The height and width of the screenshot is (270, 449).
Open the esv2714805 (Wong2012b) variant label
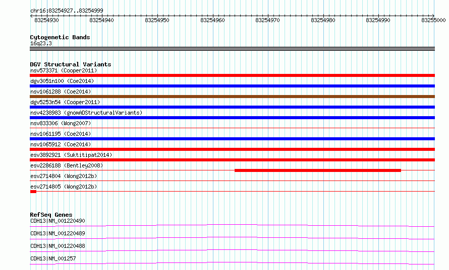coord(64,187)
